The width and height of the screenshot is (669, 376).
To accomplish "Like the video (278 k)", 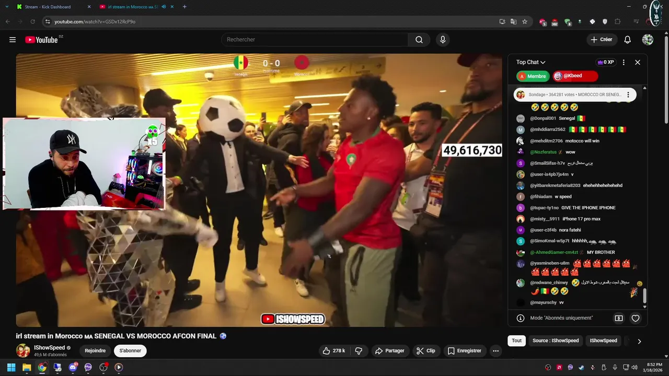I will coord(333,351).
